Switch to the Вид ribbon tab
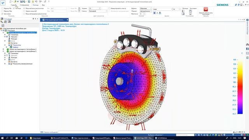 click(43, 5)
